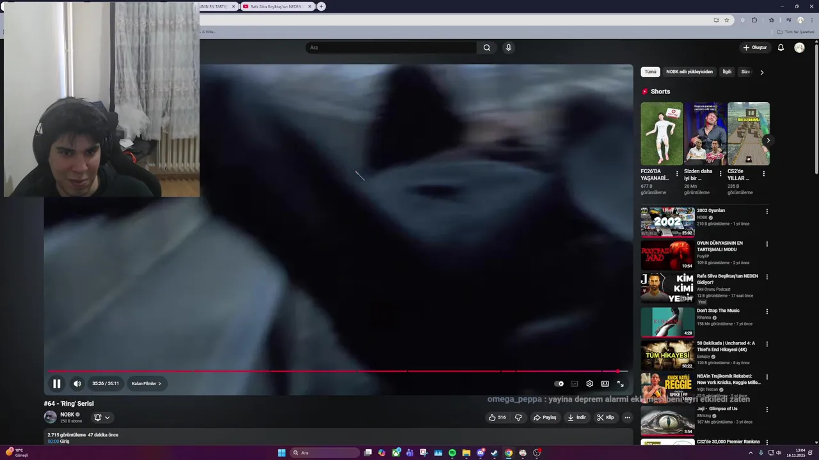Open the Oluştur create button

coord(755,47)
